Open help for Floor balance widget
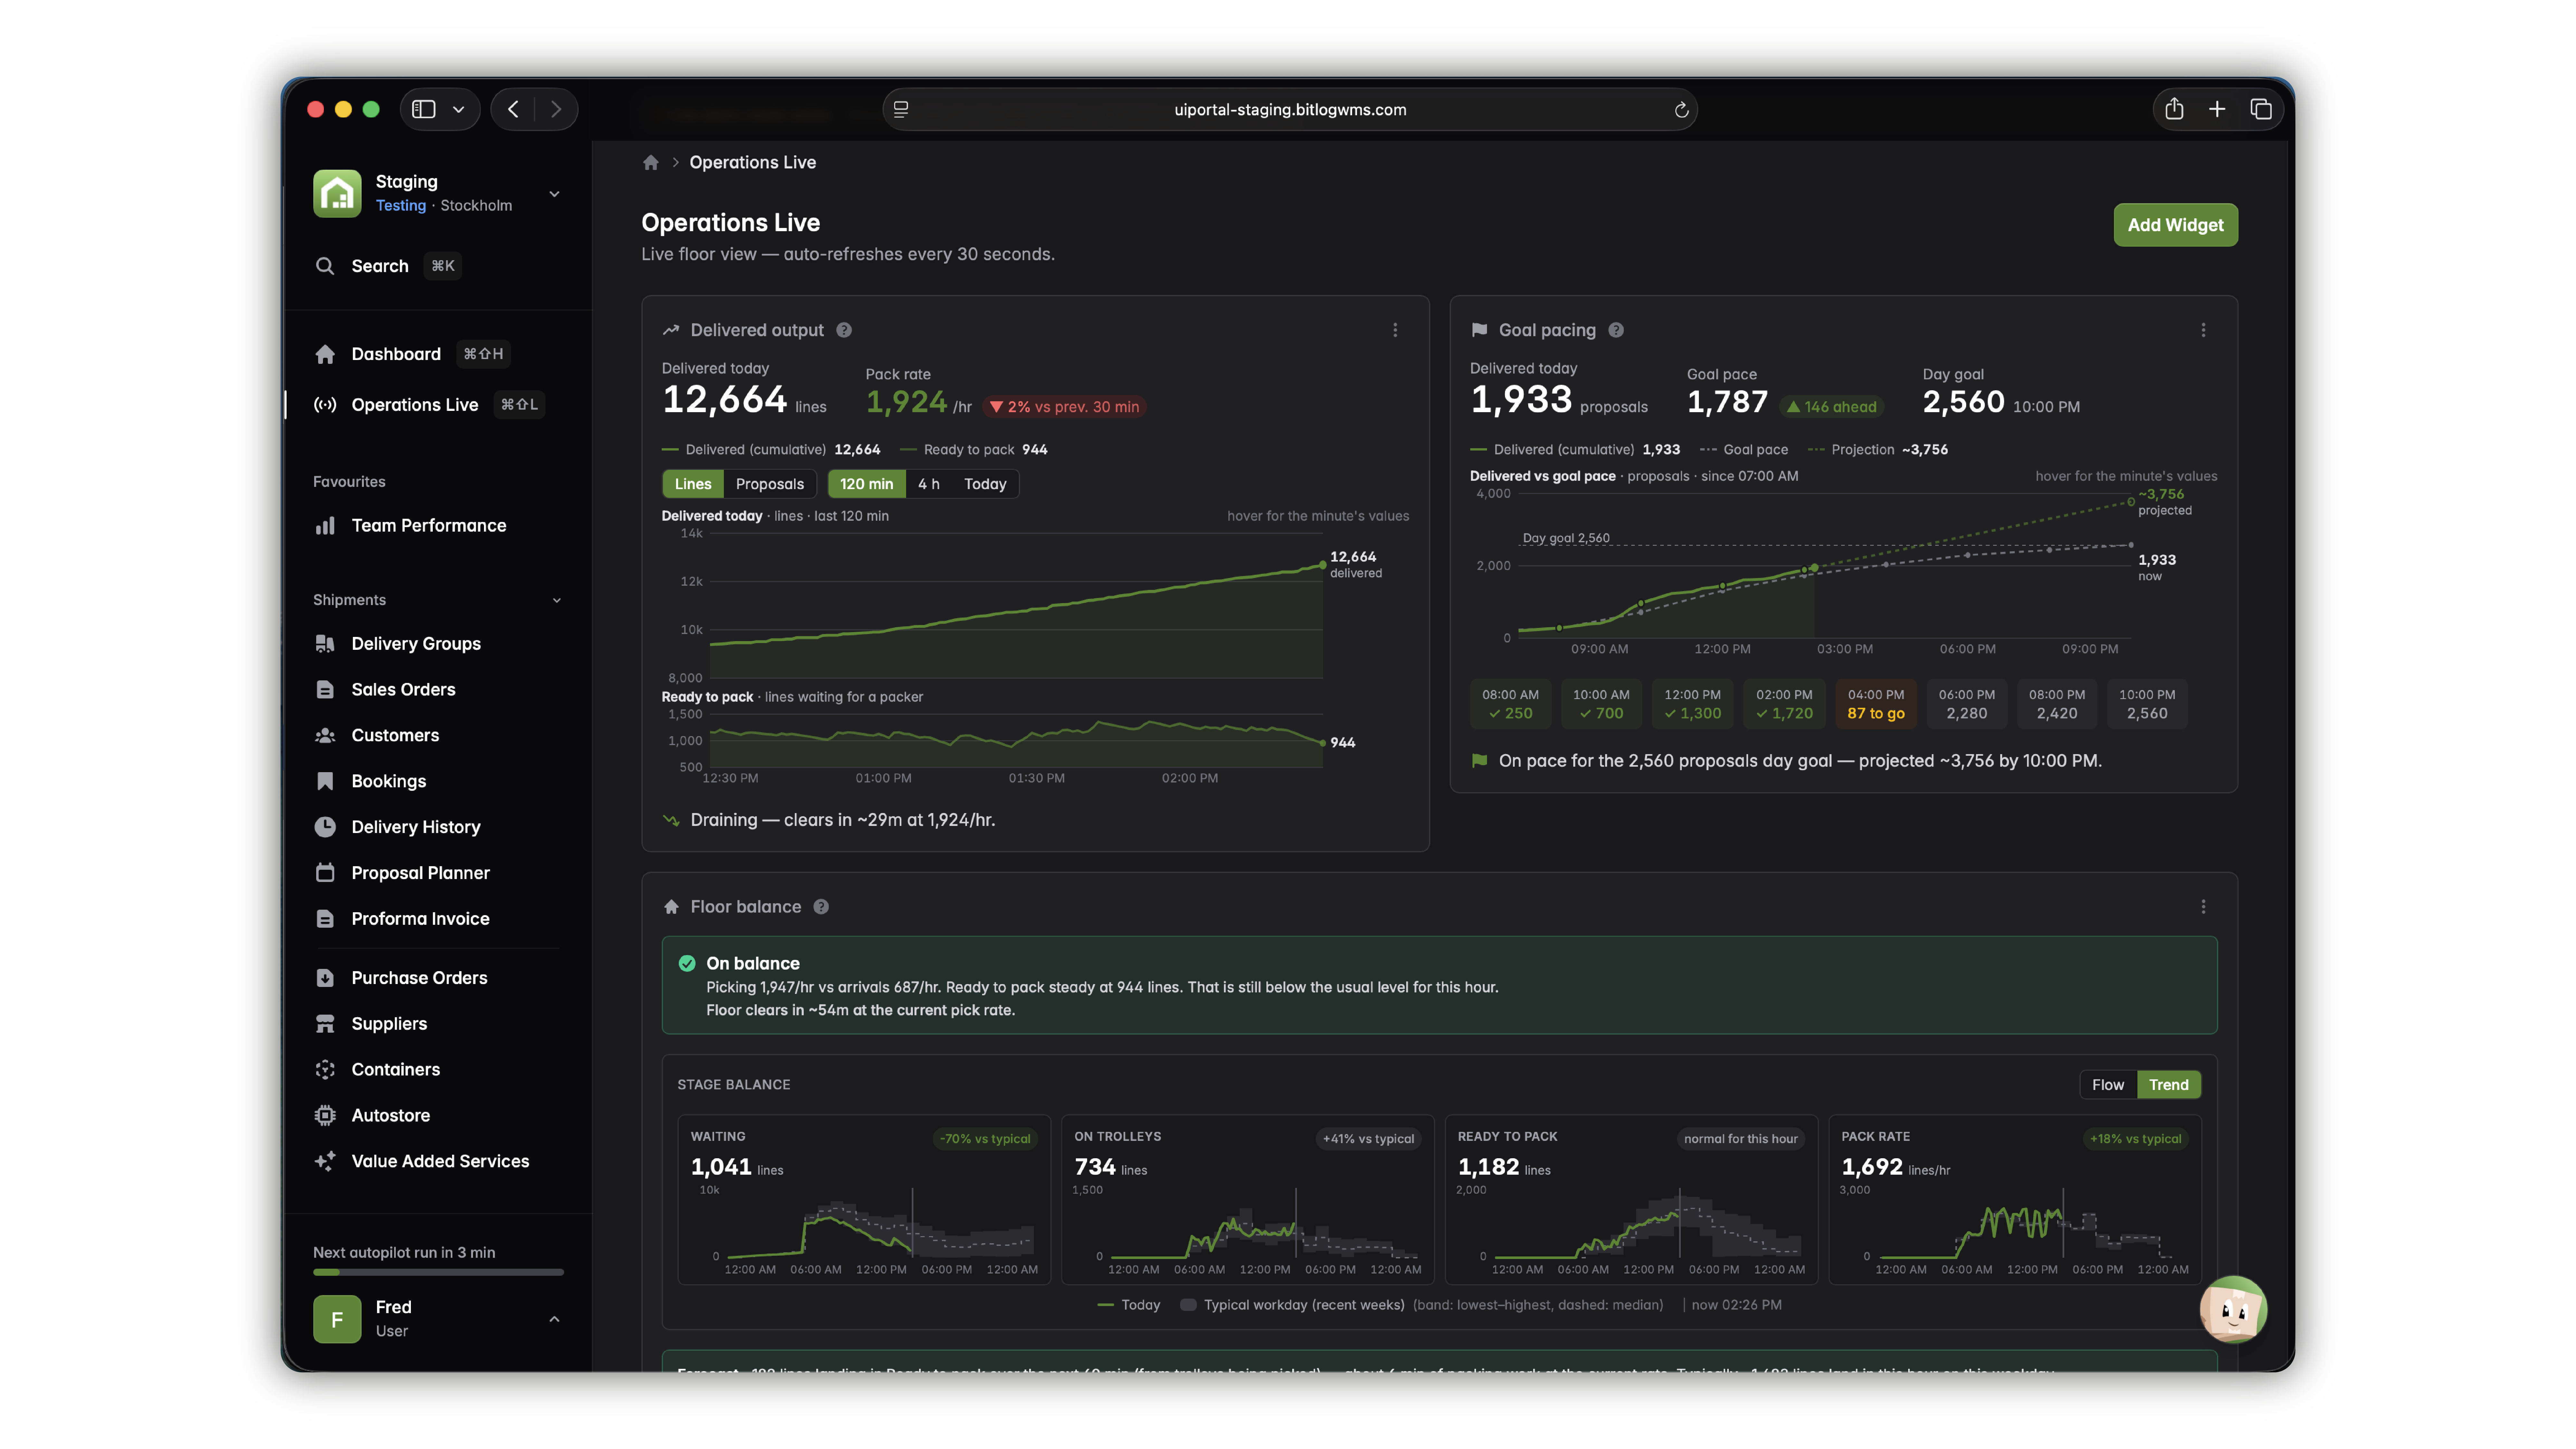Viewport: 2576px width, 1449px height. (x=821, y=907)
